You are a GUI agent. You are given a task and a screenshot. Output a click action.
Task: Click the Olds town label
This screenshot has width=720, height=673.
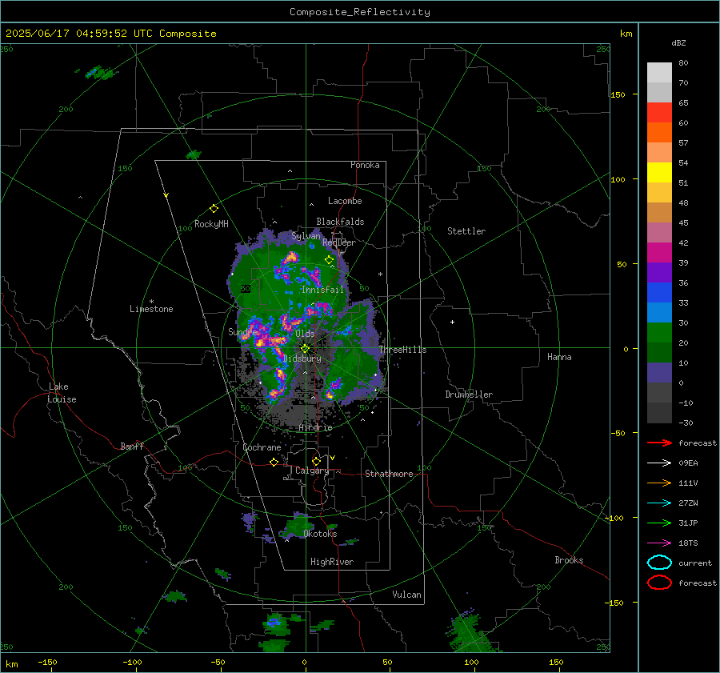(305, 334)
